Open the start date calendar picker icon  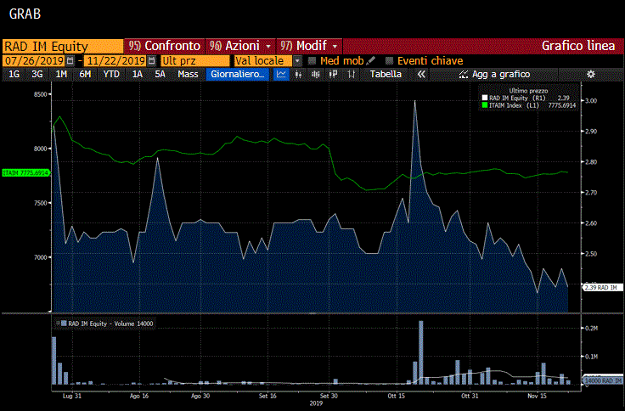pos(70,61)
